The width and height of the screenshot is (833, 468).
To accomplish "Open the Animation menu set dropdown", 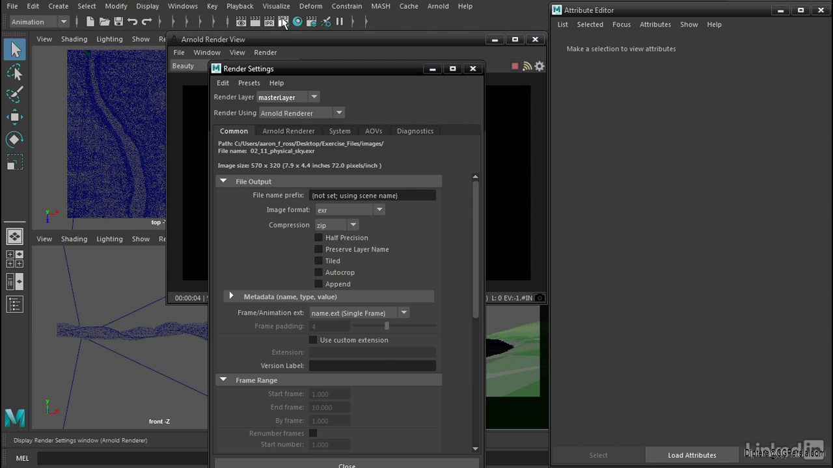I will [x=39, y=21].
